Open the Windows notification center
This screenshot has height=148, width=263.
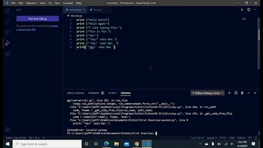[x=254, y=144]
